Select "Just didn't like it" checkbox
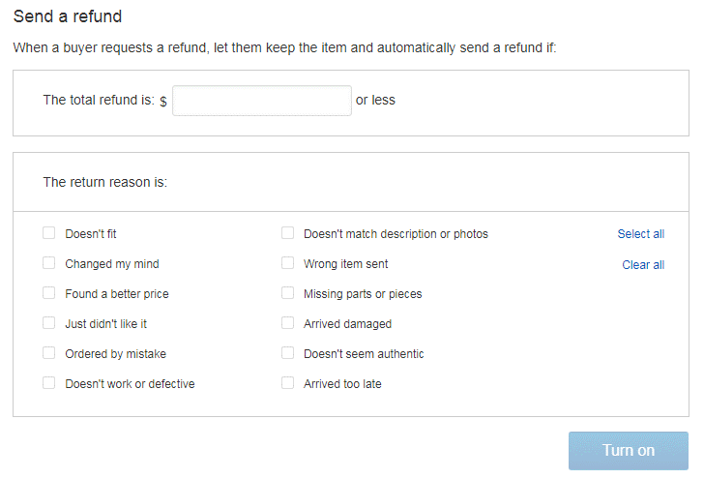 [x=49, y=323]
